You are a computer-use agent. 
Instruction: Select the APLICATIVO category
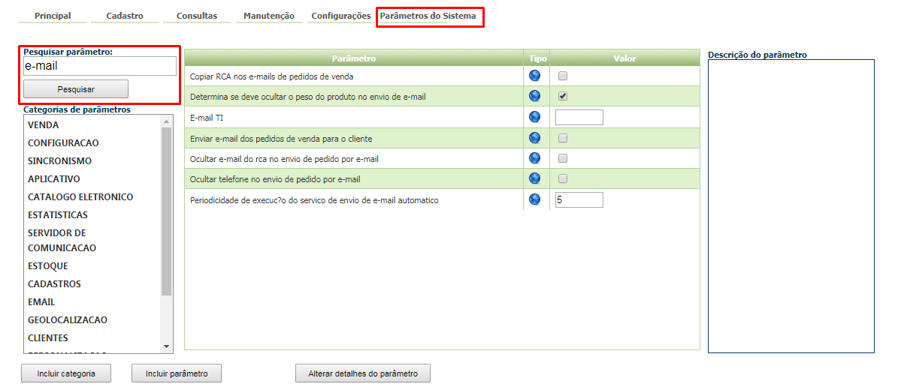click(x=54, y=179)
